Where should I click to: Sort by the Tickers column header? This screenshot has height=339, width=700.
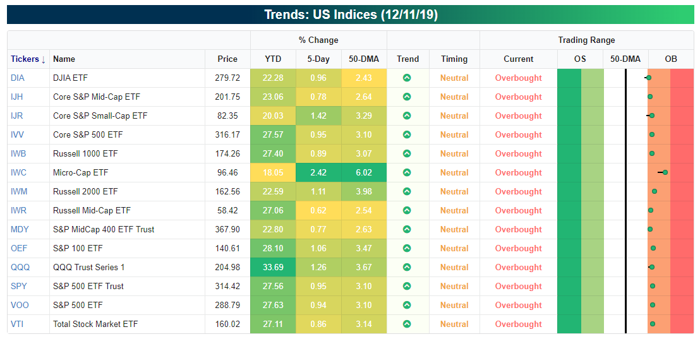[x=28, y=59]
